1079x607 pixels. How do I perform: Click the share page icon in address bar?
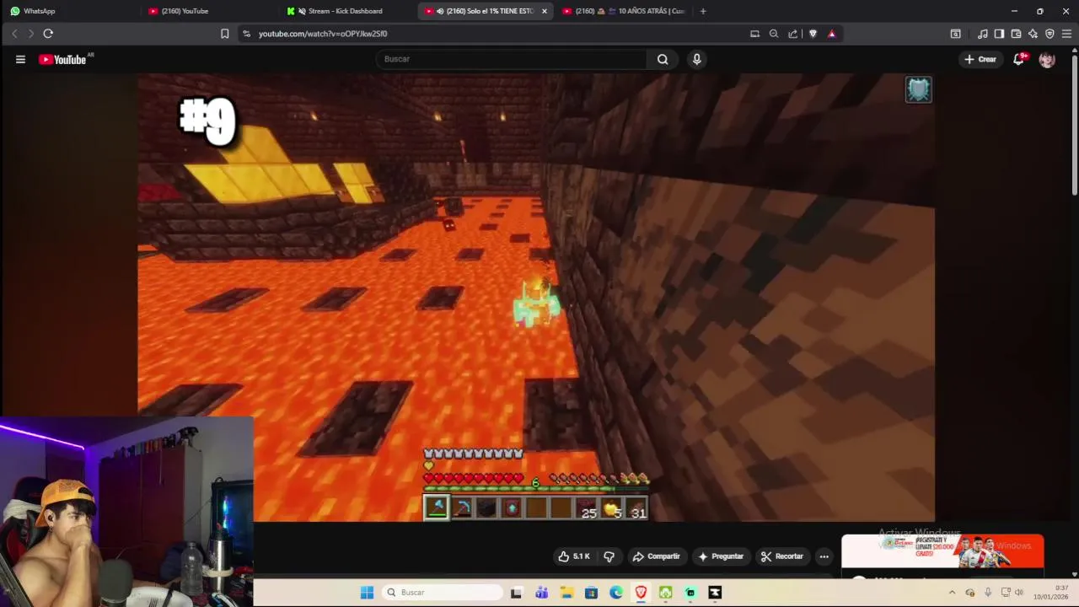pyautogui.click(x=793, y=34)
